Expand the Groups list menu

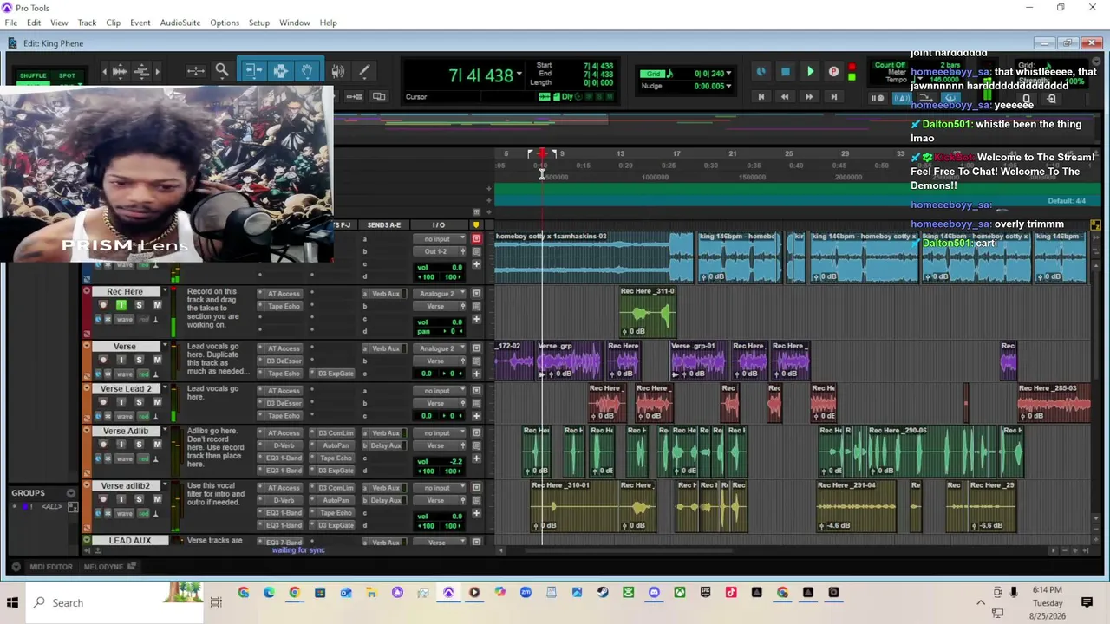click(x=71, y=493)
